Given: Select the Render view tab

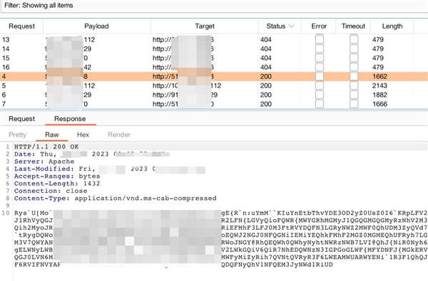Looking at the screenshot, I should [x=119, y=134].
